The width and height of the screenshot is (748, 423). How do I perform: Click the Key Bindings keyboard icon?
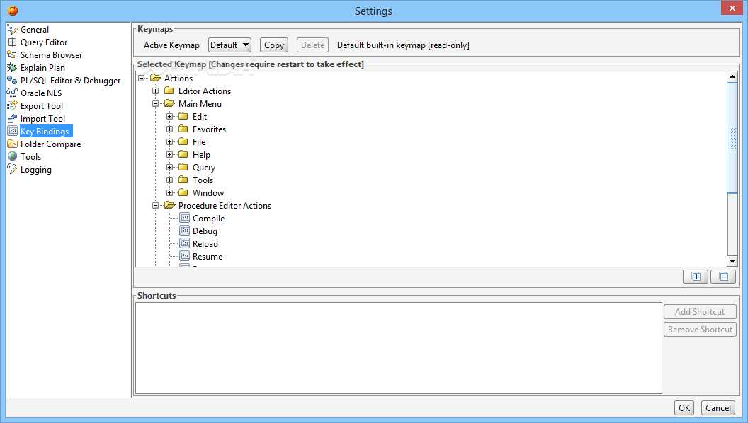[13, 131]
